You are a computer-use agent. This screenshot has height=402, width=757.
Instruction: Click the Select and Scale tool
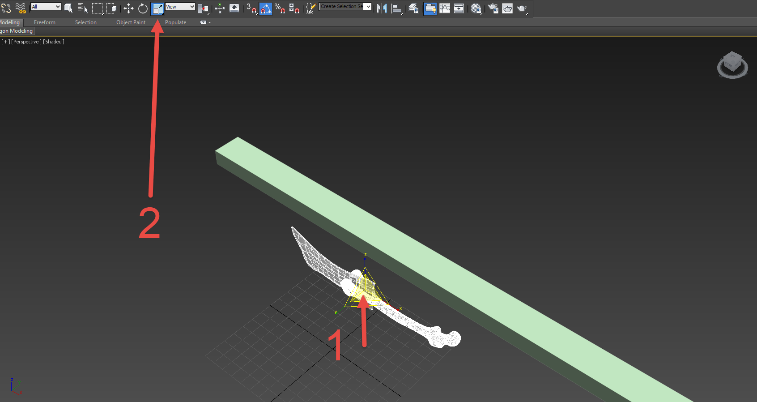157,8
